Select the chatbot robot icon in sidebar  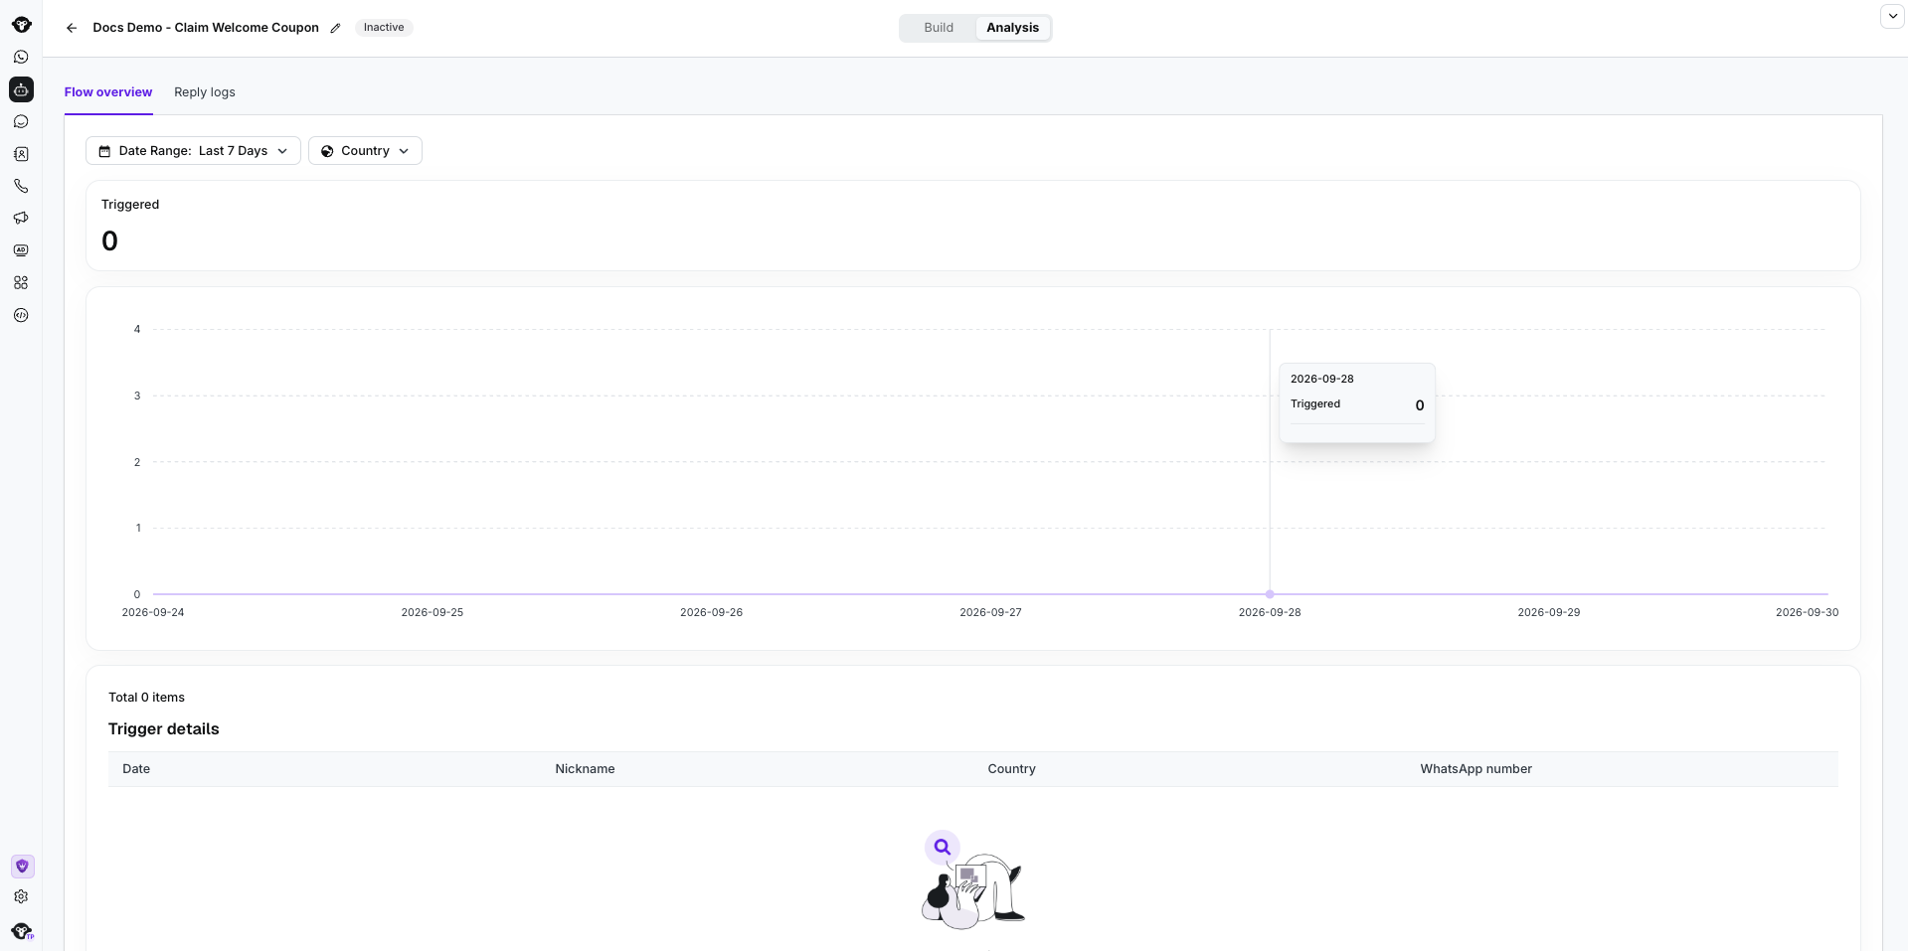[21, 89]
